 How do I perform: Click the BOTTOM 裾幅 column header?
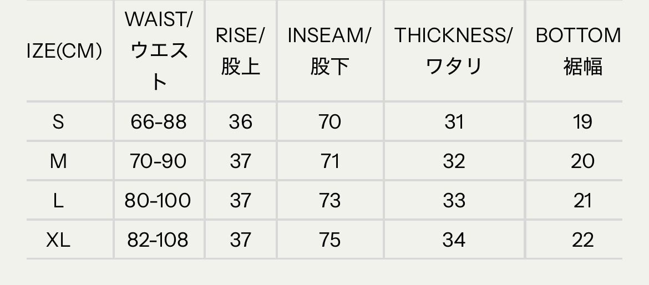click(x=578, y=50)
